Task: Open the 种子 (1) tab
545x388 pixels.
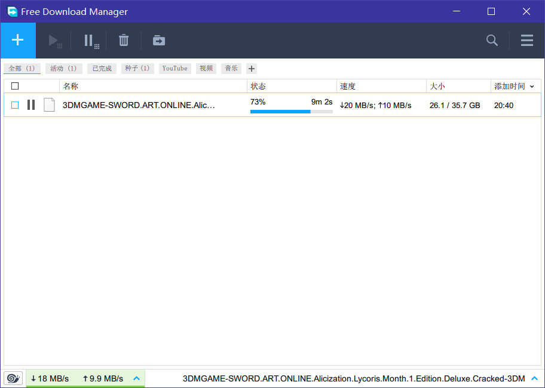Action: (x=137, y=69)
